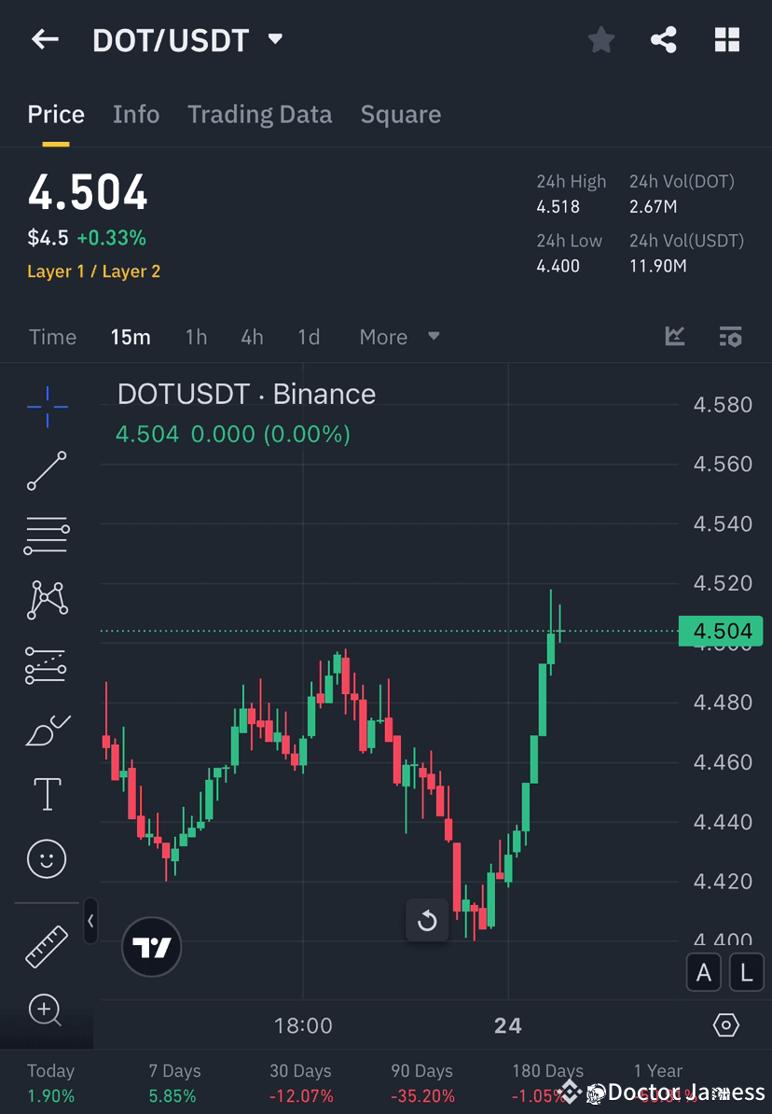This screenshot has height=1114, width=772.
Task: Switch to the Trading Data tab
Action: [x=259, y=114]
